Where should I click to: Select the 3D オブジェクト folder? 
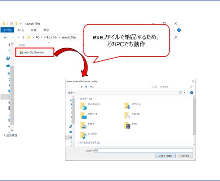pos(90,106)
